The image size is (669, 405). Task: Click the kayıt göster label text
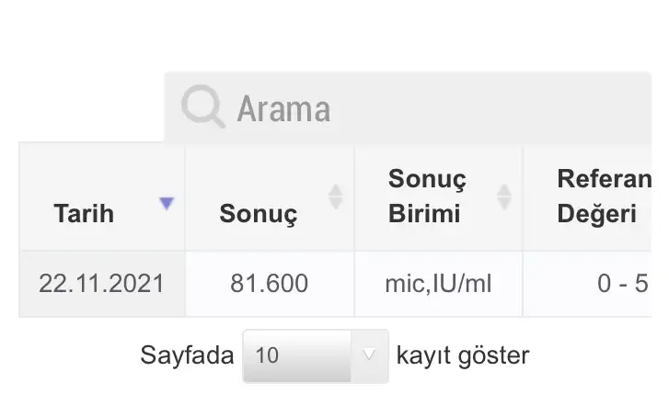[x=463, y=355]
